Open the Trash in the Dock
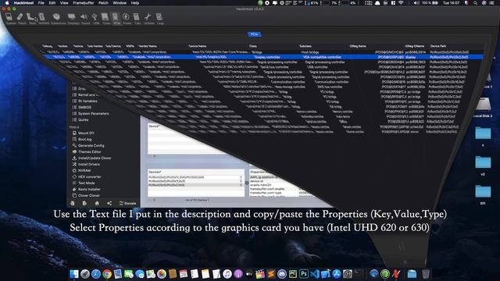This screenshot has height=281, width=500. click(x=425, y=274)
